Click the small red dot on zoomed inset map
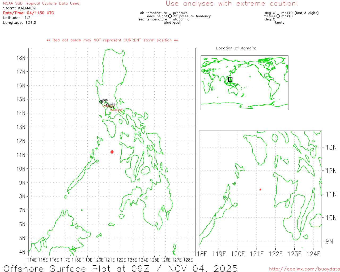The width and height of the screenshot is (340, 272). [261, 189]
